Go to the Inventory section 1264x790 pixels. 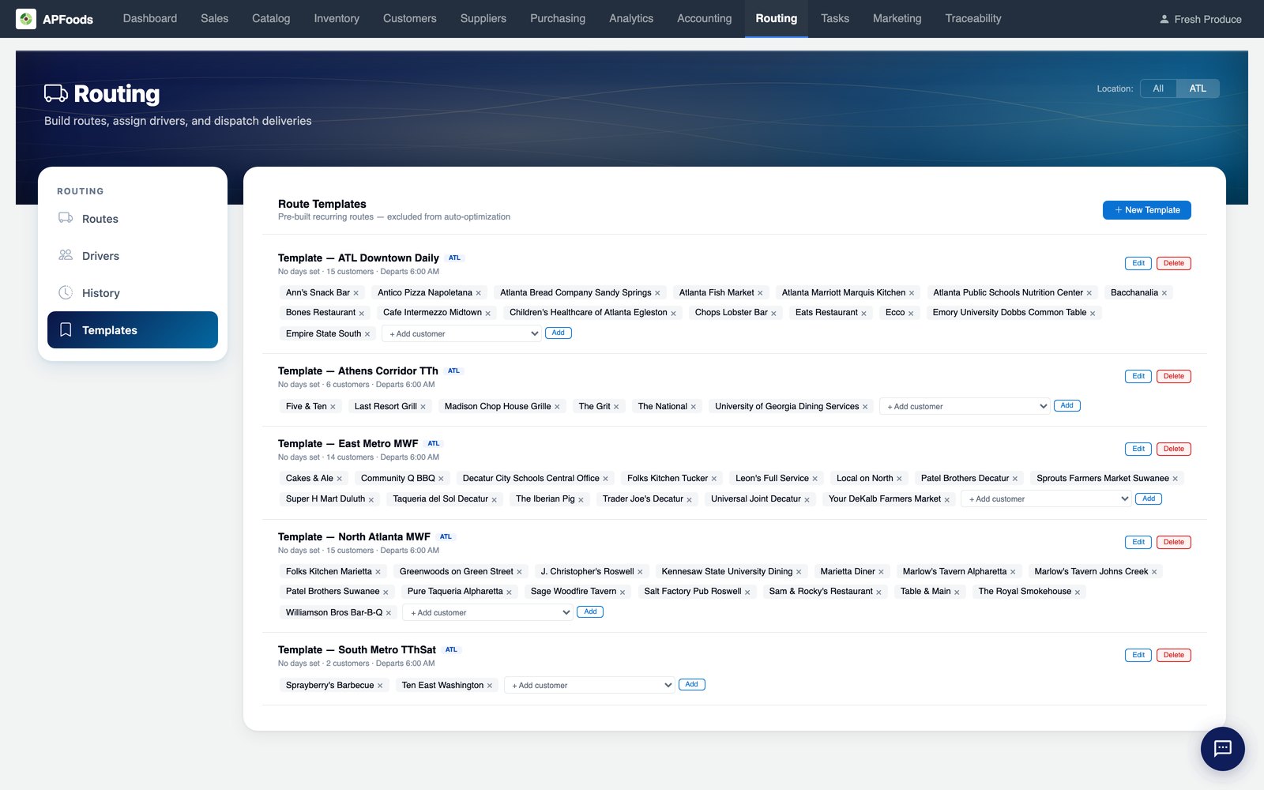pos(337,19)
